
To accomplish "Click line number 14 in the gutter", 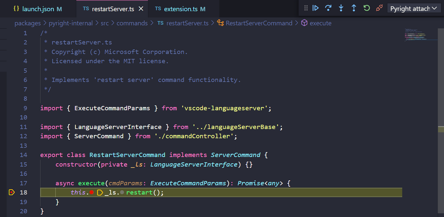I will 23,155.
